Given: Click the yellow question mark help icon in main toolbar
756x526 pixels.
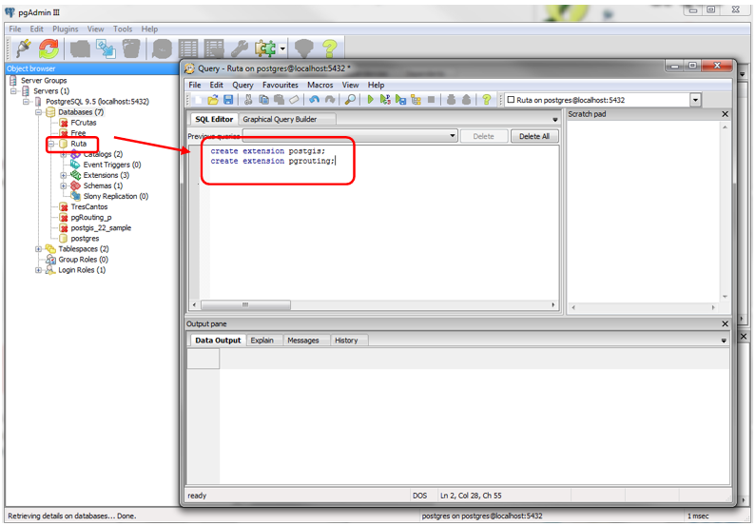Looking at the screenshot, I should [x=329, y=48].
